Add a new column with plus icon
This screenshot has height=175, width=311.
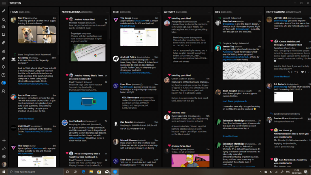[x=4, y=140]
